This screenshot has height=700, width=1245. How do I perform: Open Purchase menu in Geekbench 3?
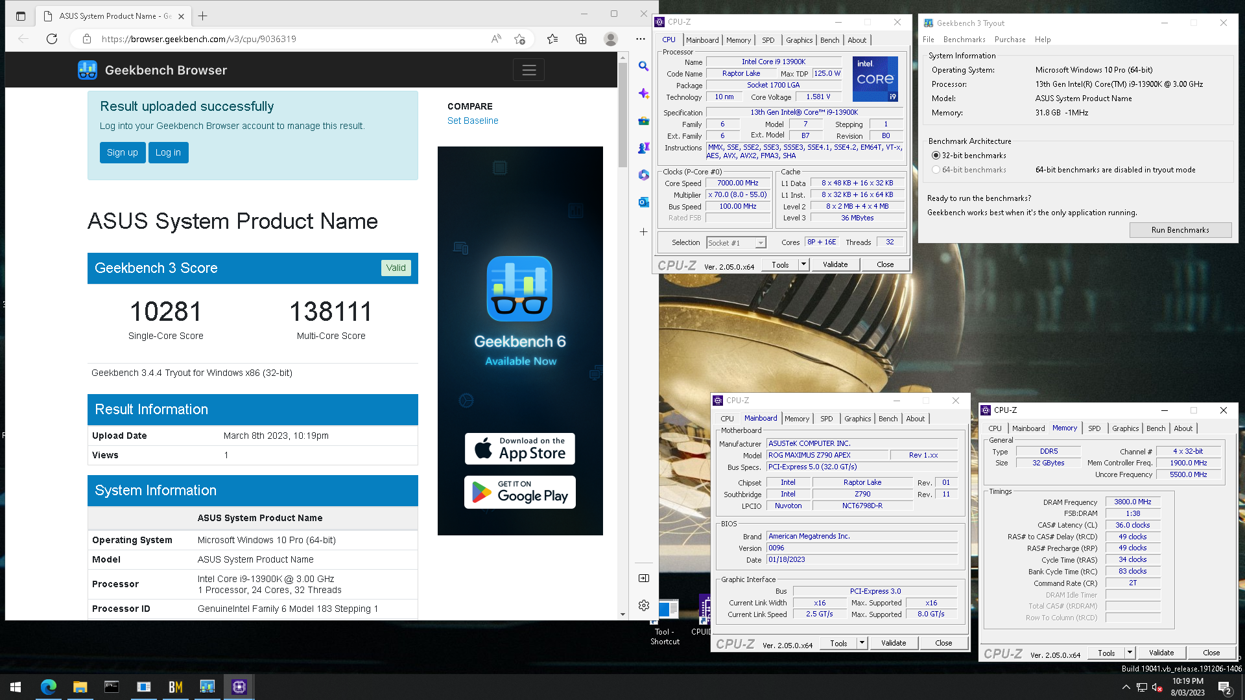[x=1010, y=40]
